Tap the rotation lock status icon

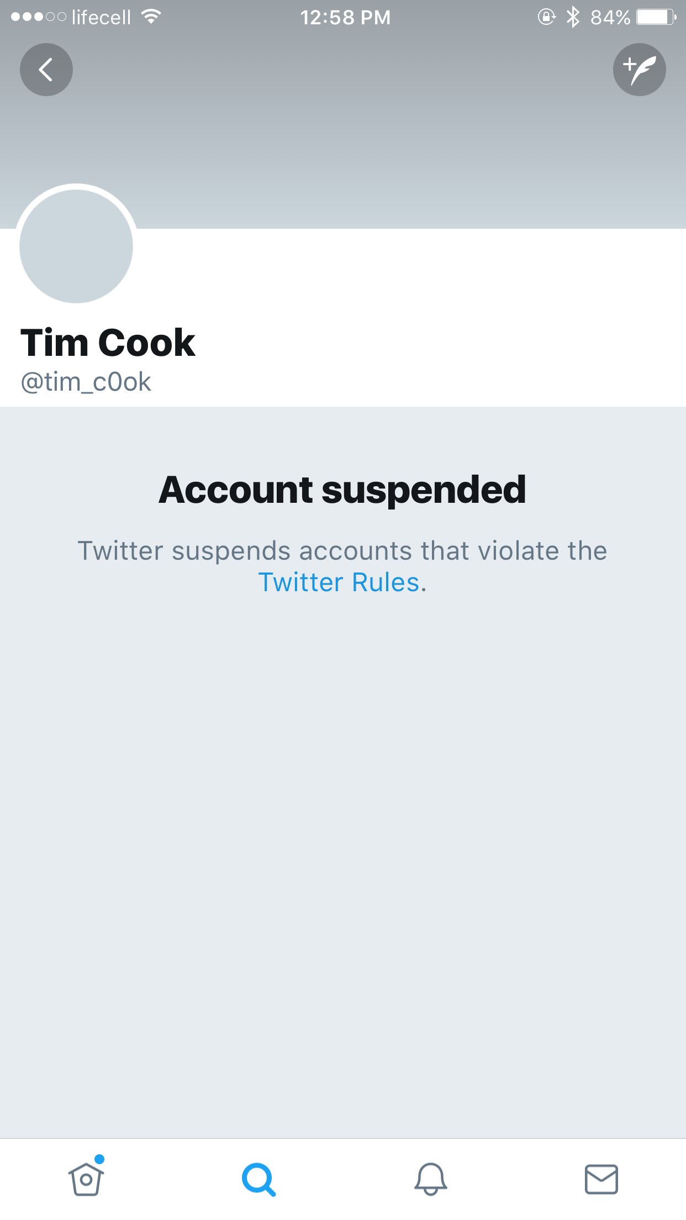[546, 17]
